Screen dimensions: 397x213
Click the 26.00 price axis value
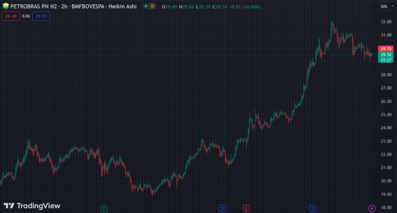[386, 101]
